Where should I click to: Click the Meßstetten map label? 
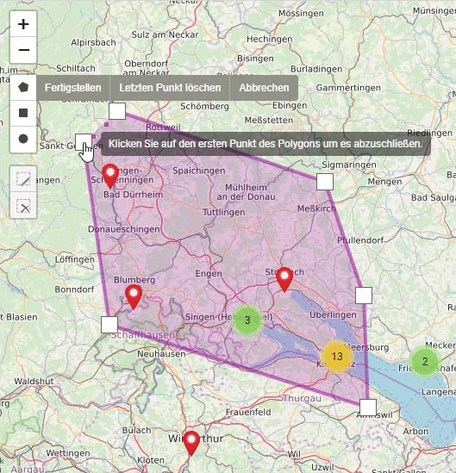pyautogui.click(x=269, y=121)
